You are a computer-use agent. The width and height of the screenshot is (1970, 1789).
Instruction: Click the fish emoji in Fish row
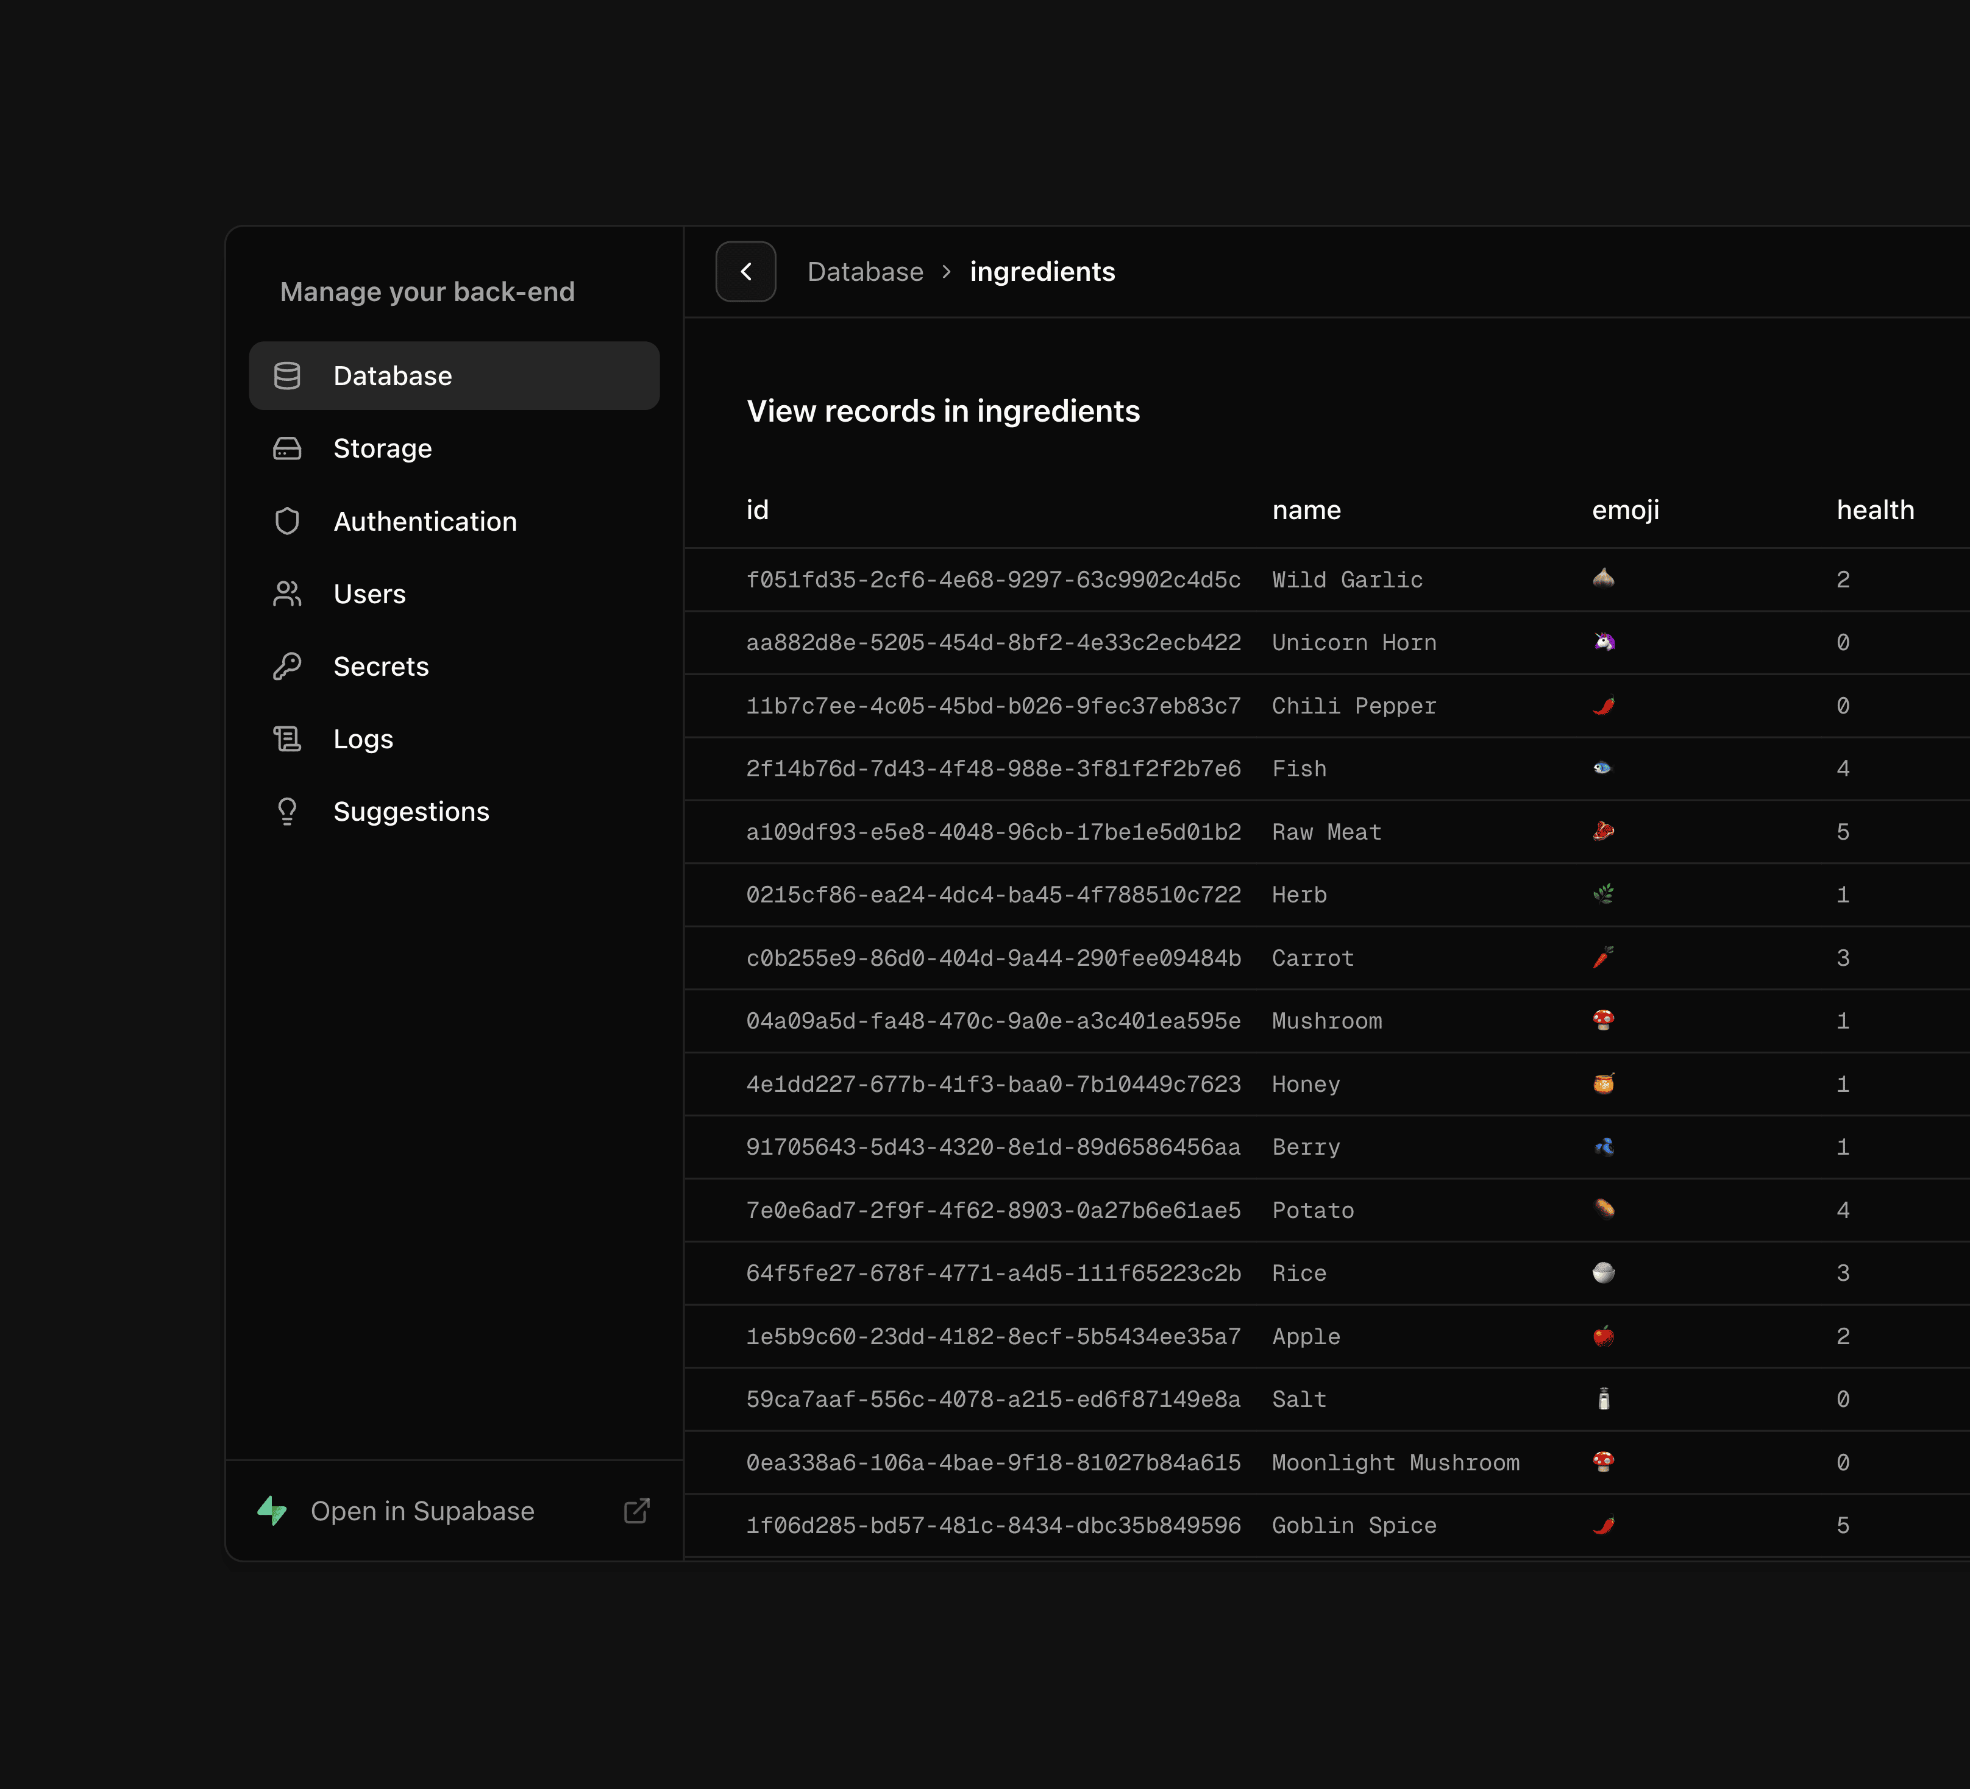coord(1604,768)
